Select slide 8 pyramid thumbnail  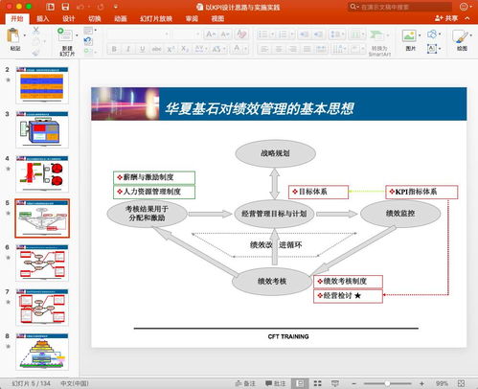tap(42, 352)
